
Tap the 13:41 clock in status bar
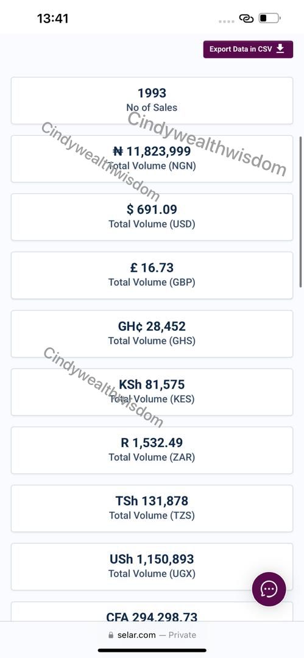click(52, 18)
